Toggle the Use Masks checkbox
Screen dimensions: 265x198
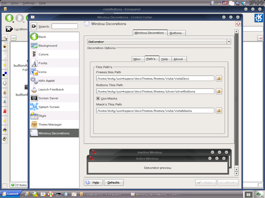tap(98, 98)
